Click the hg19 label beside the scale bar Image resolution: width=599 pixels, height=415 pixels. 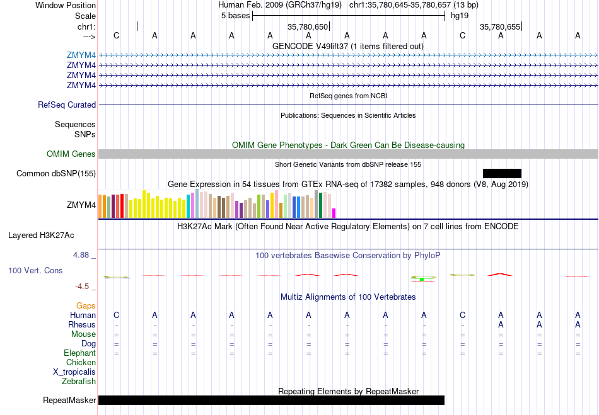460,16
